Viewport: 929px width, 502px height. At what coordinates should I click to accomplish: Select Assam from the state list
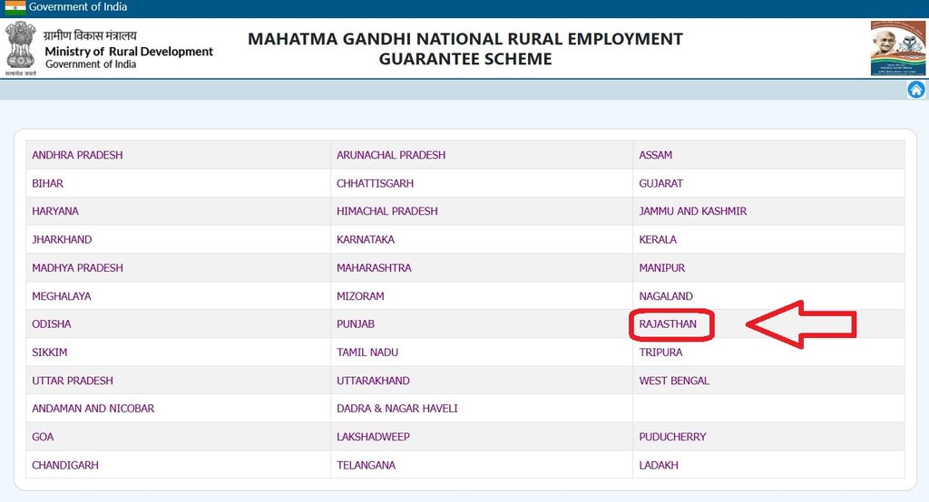click(655, 155)
